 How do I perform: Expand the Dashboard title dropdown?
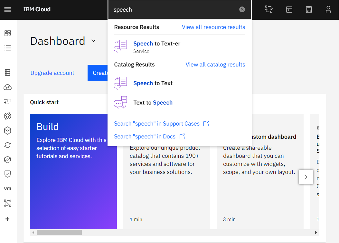tap(93, 41)
